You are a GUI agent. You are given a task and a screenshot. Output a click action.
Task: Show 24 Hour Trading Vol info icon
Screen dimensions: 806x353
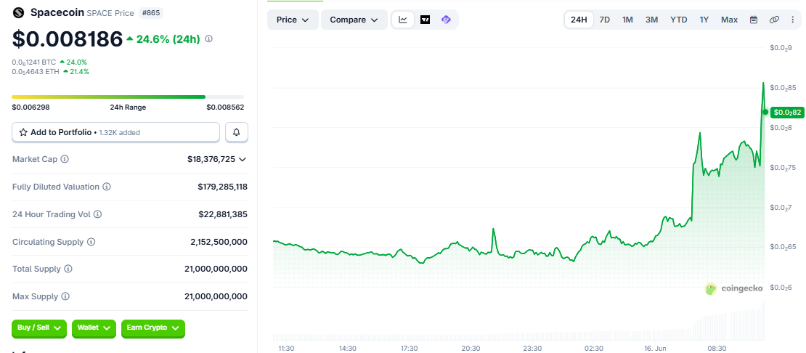pos(97,214)
